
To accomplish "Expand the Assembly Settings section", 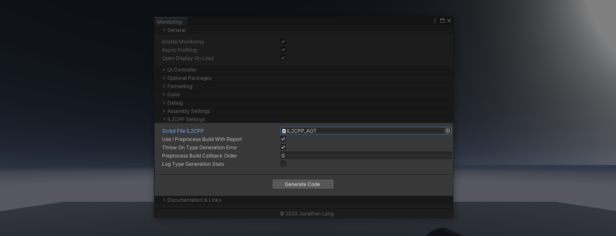I will click(x=164, y=111).
